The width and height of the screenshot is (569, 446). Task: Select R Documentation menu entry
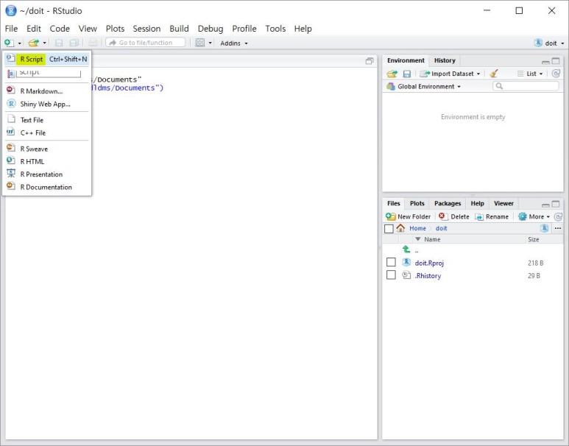point(47,187)
